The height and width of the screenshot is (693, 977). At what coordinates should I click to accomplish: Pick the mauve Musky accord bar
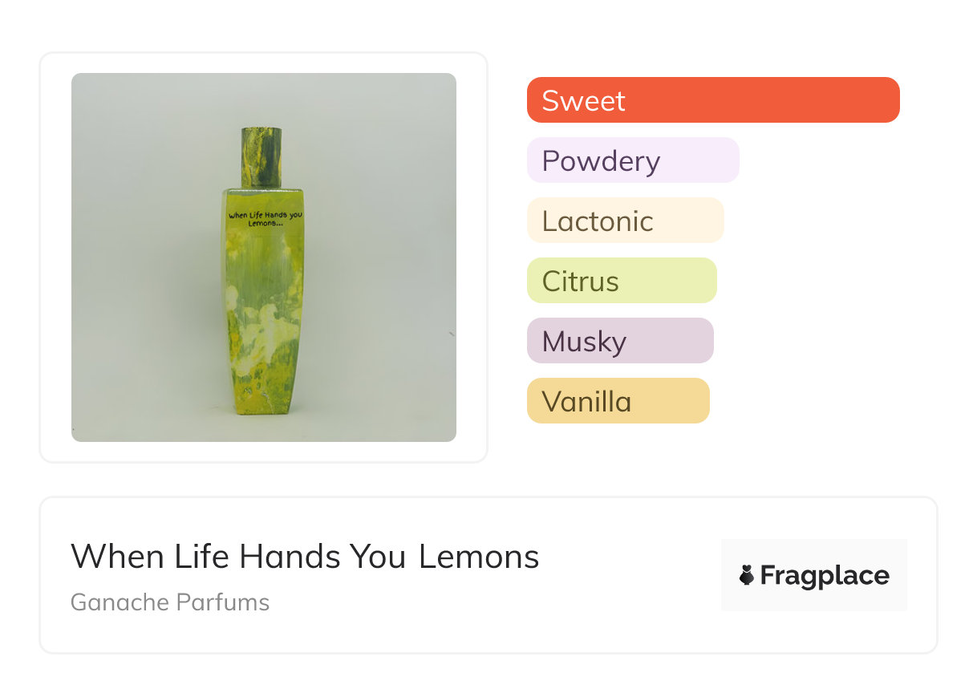click(x=619, y=341)
